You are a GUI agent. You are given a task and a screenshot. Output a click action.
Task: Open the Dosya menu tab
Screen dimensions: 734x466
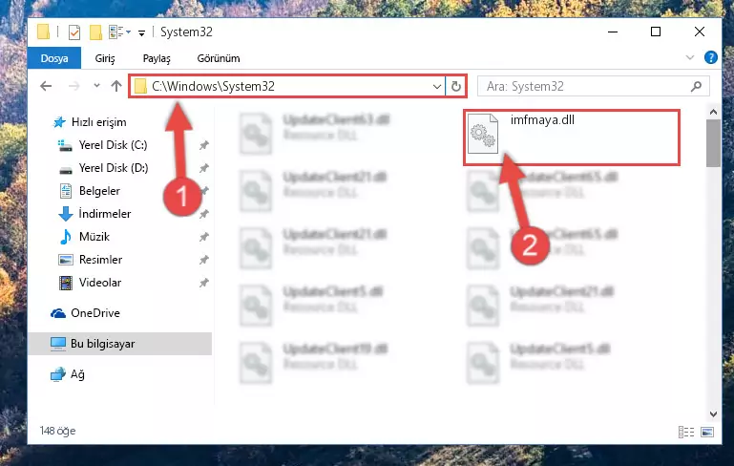coord(54,58)
